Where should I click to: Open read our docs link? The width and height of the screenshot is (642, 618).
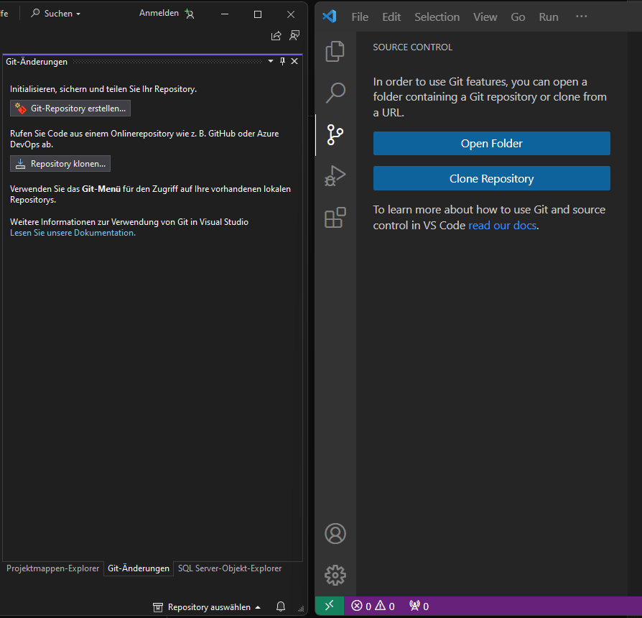pyautogui.click(x=503, y=226)
